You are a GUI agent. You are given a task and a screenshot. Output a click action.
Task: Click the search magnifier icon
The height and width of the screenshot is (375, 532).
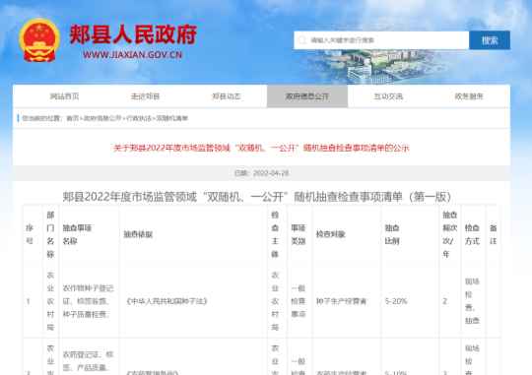click(x=301, y=40)
